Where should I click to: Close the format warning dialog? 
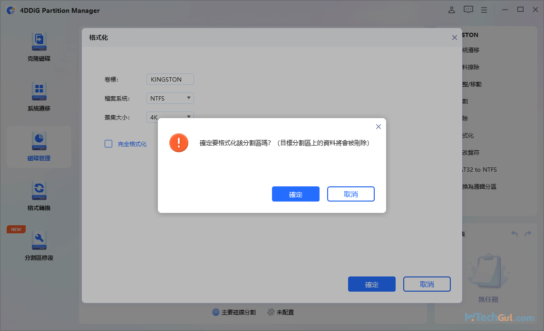tap(379, 127)
